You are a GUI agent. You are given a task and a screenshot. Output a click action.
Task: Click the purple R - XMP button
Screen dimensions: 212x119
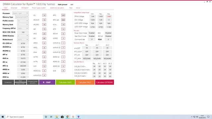coord(47,82)
